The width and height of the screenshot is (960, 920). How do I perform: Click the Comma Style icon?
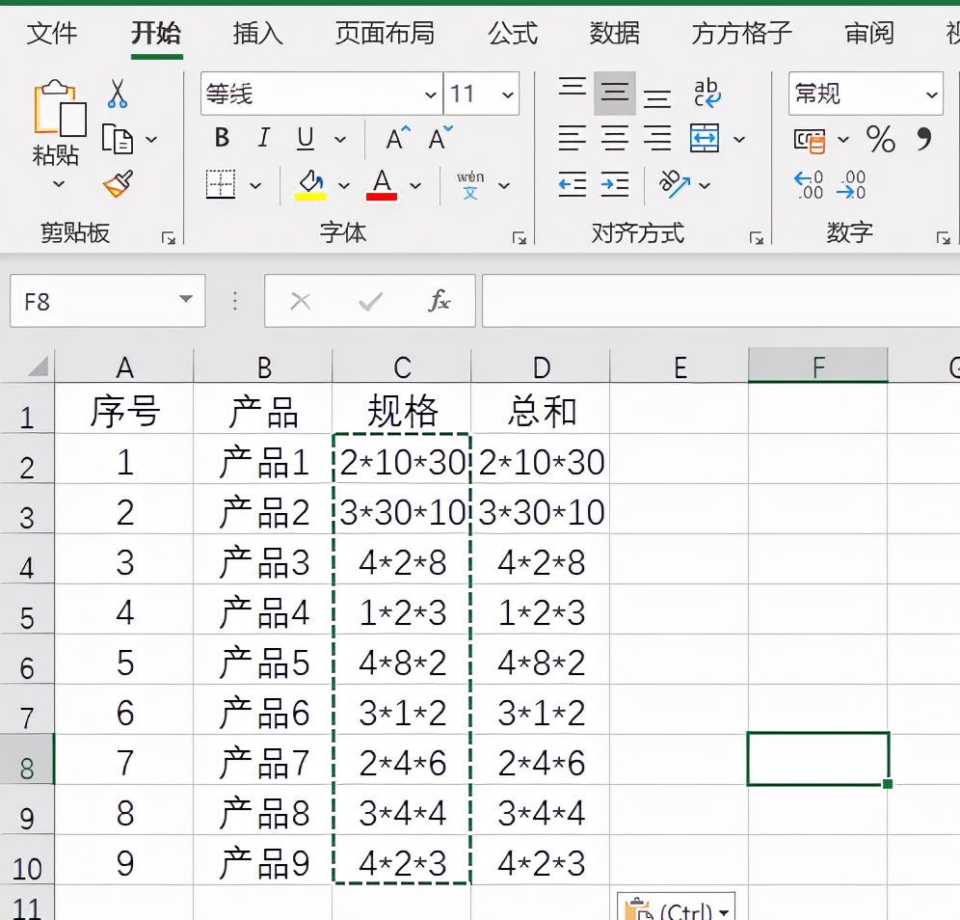click(923, 141)
